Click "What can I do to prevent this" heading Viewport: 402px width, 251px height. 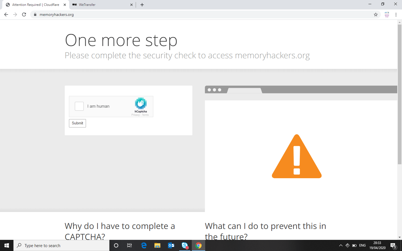265,231
